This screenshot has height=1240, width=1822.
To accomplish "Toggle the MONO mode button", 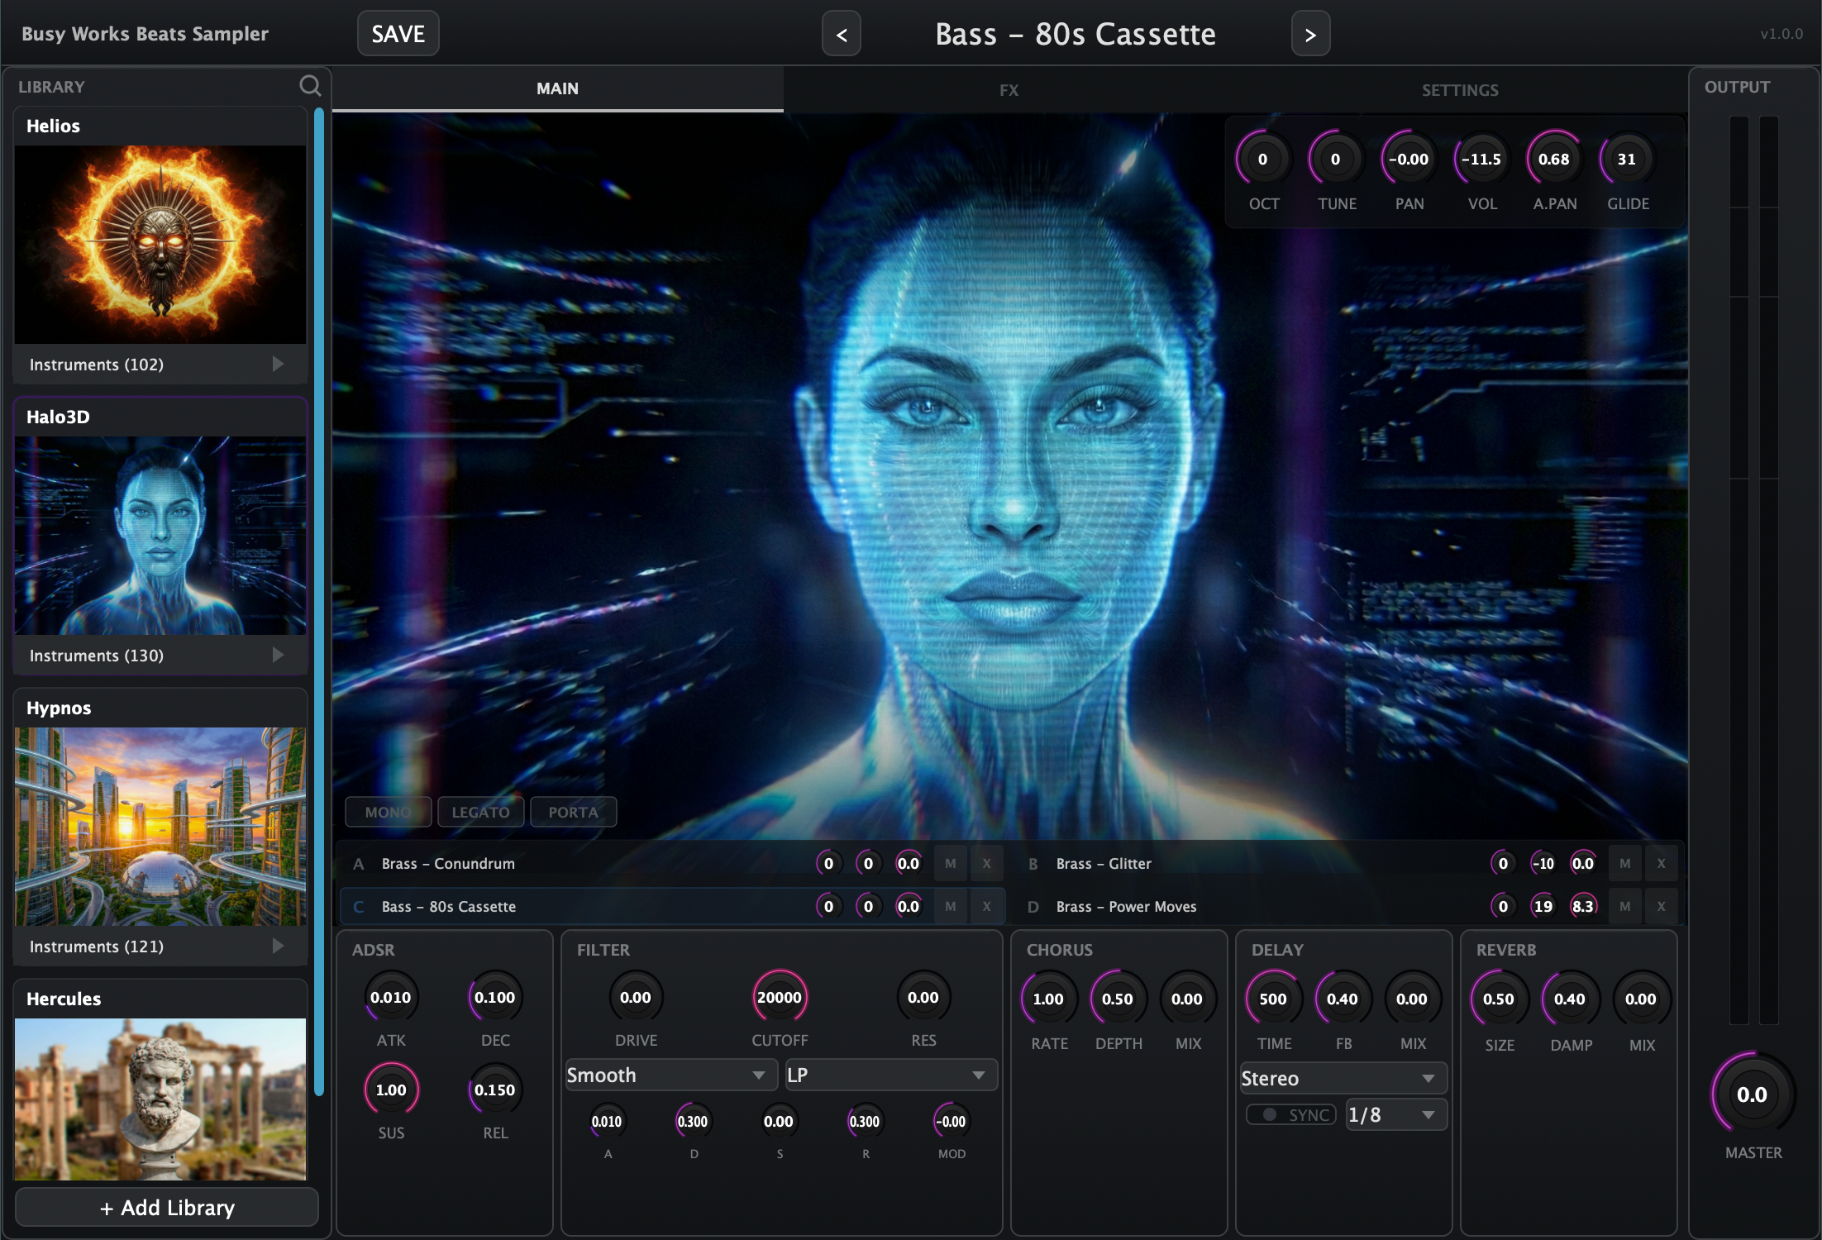I will 388,812.
